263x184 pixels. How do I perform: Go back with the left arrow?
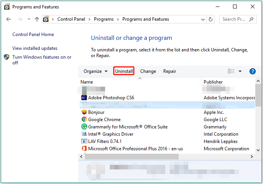(x=8, y=19)
